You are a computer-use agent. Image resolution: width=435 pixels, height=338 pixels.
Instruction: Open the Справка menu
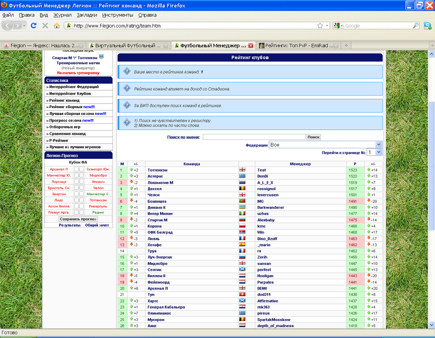(x=147, y=15)
